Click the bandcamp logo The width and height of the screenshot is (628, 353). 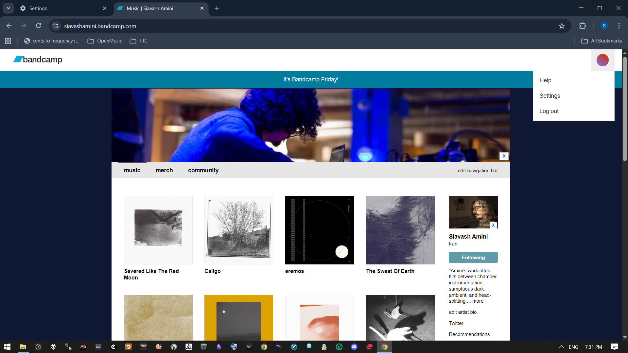(38, 59)
